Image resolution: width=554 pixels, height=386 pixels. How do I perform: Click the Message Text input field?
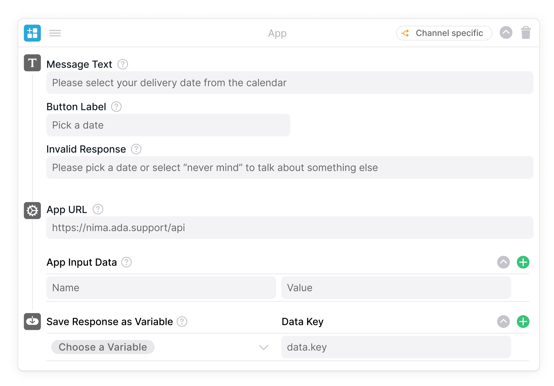coord(289,83)
